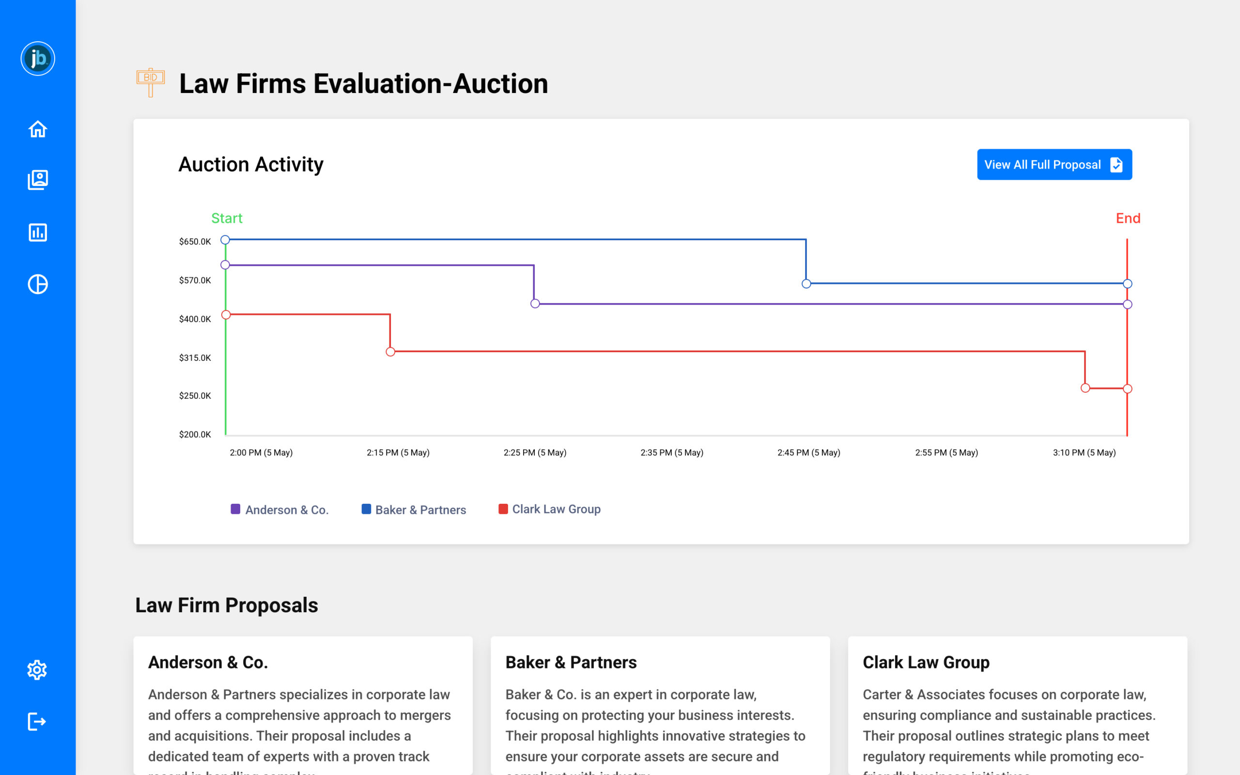Click View All Full Proposal button
The width and height of the screenshot is (1240, 775).
coord(1054,165)
